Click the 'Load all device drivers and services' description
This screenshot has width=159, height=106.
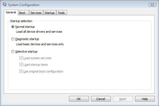coord(39,32)
